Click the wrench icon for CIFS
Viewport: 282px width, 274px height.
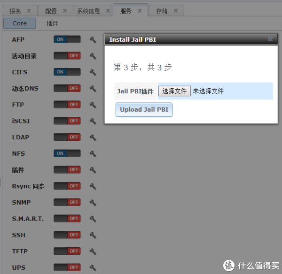click(x=93, y=72)
